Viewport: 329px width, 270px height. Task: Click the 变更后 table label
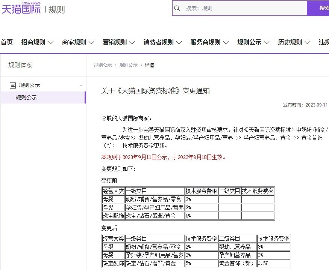point(109,228)
